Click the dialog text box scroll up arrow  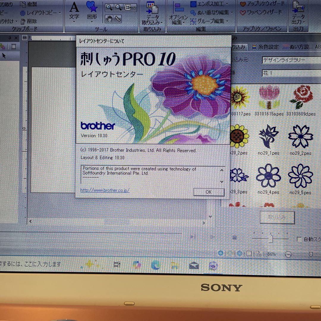(222, 170)
